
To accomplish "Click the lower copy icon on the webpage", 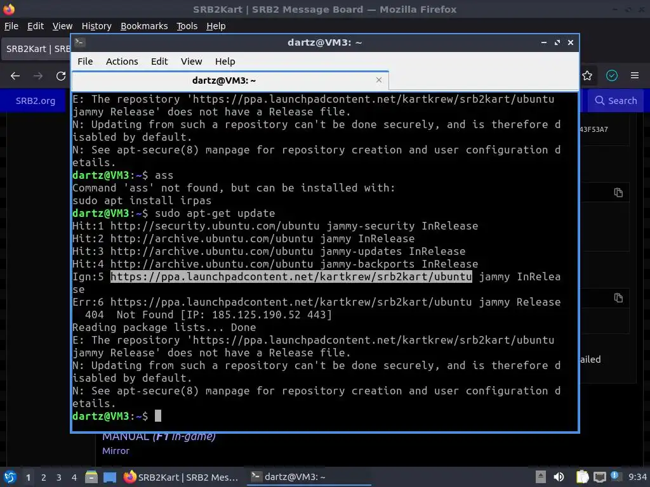I will [618, 298].
